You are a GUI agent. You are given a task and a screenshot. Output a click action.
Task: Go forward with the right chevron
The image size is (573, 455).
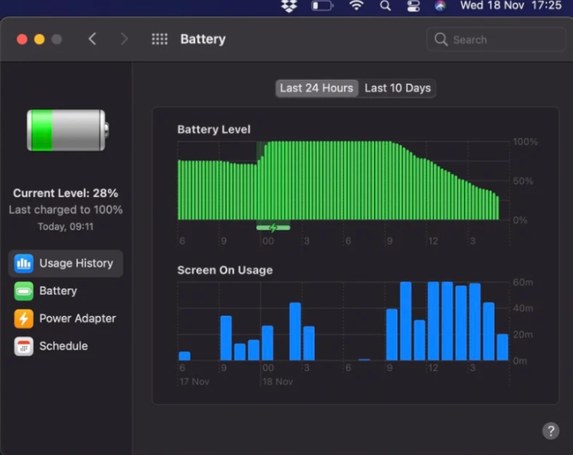(124, 39)
